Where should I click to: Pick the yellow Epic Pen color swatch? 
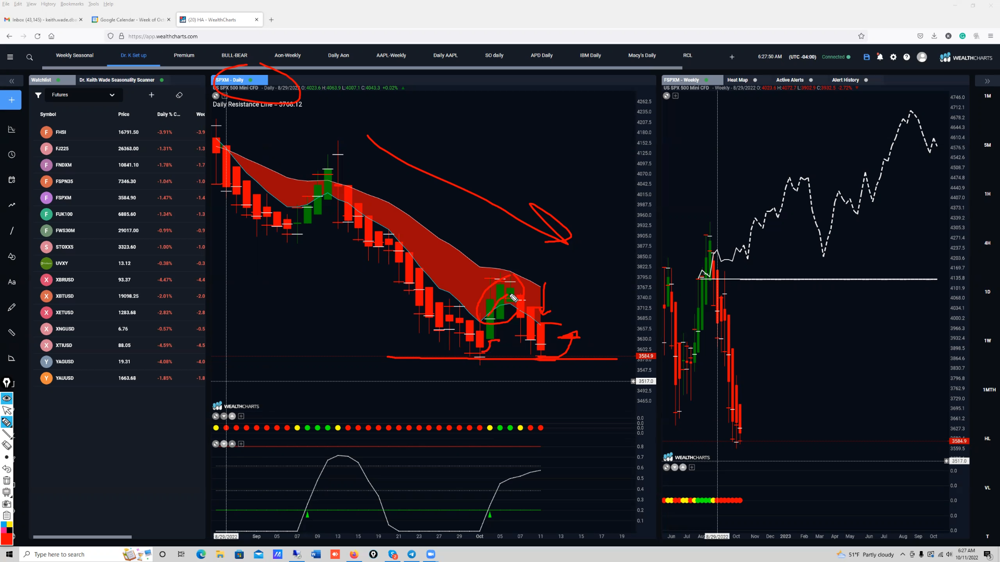click(9, 525)
